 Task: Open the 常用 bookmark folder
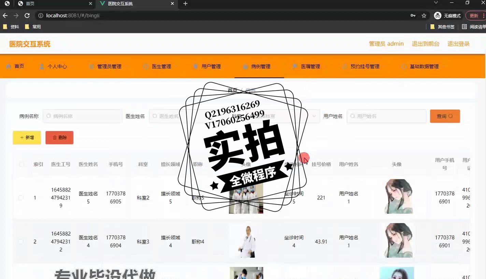33,27
